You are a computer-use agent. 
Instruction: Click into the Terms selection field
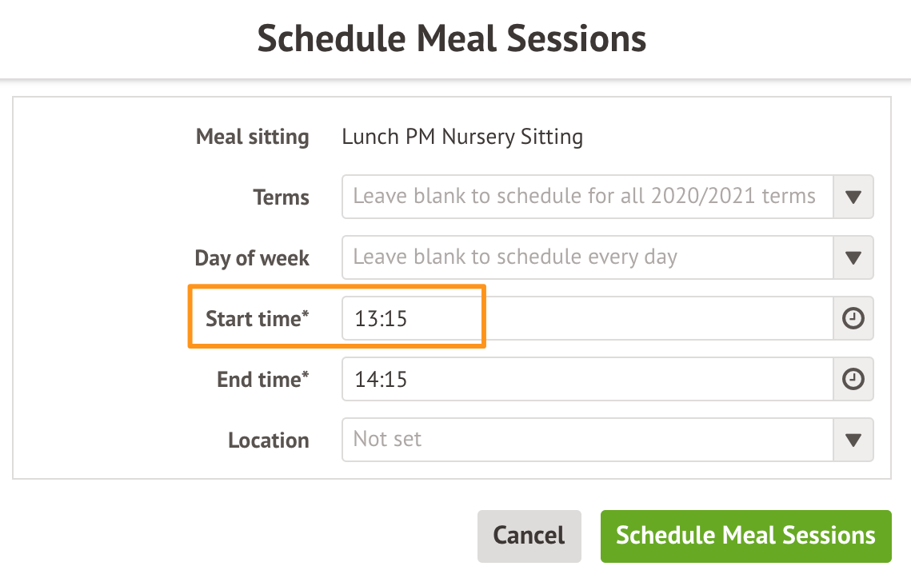click(587, 197)
